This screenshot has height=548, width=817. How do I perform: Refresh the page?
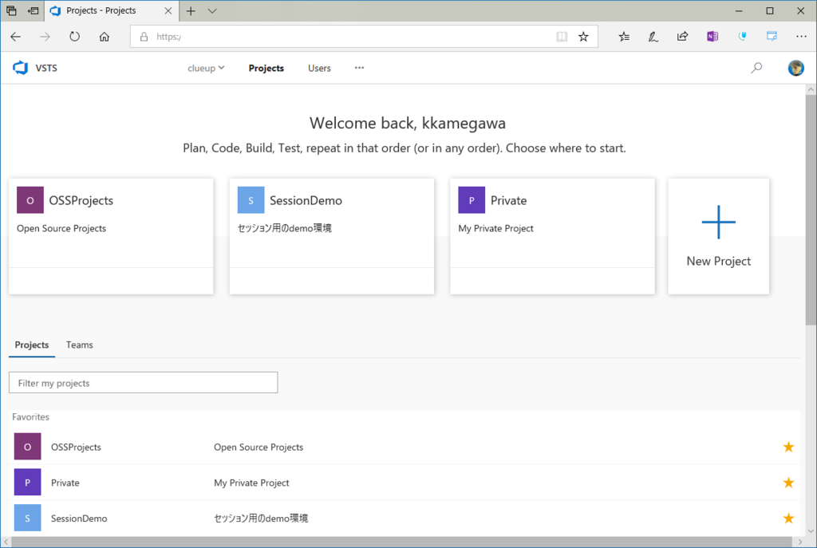pyautogui.click(x=74, y=37)
